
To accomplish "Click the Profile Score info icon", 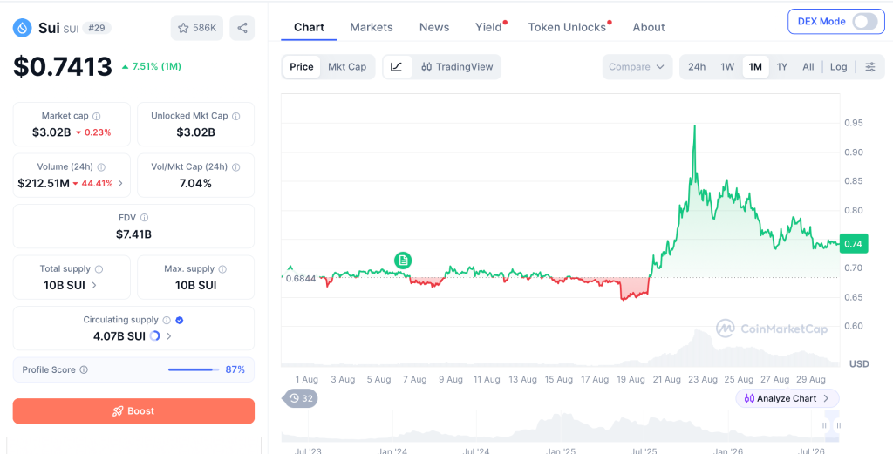I will tap(84, 369).
